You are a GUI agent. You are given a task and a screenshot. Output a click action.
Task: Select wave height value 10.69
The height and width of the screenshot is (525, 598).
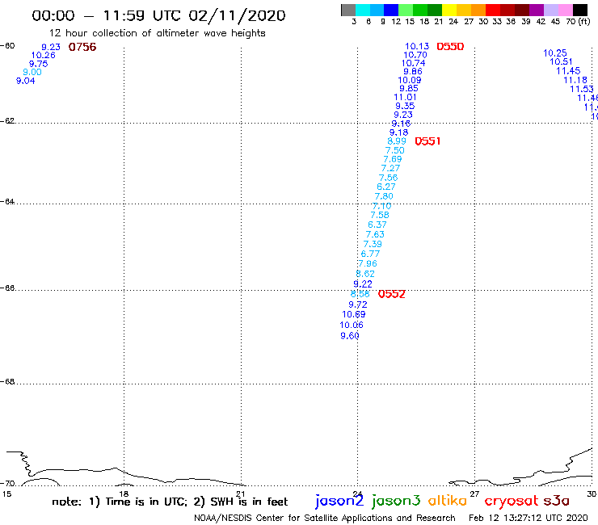click(x=353, y=314)
